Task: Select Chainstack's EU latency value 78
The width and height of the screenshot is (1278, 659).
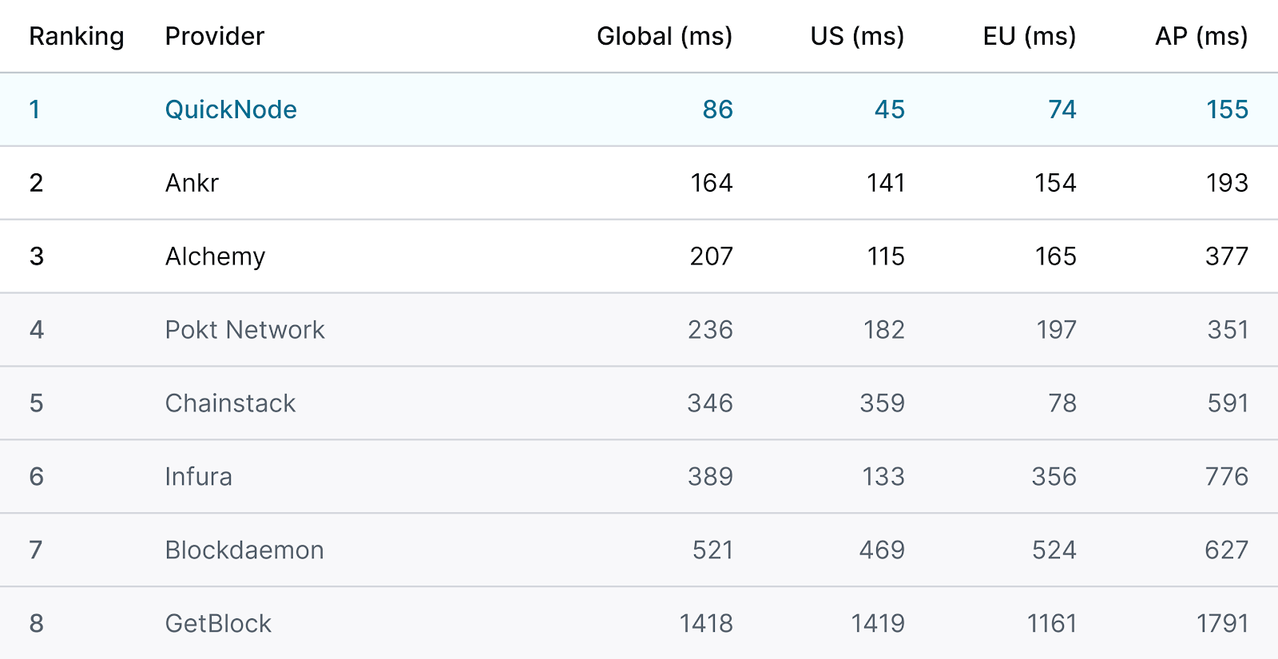Action: tap(1062, 403)
